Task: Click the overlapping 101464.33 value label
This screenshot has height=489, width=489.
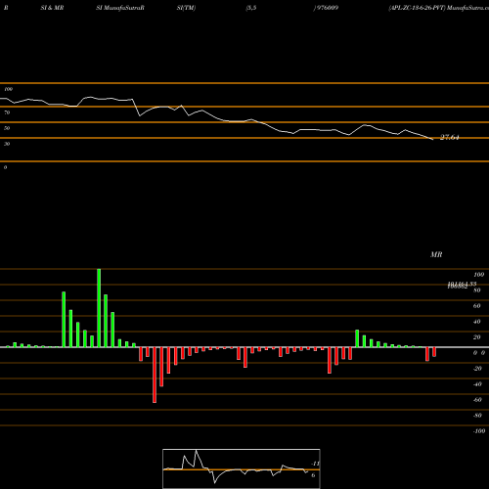Action: [462, 285]
